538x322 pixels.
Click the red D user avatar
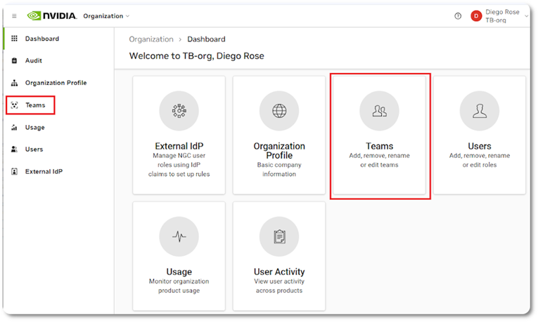coord(476,16)
